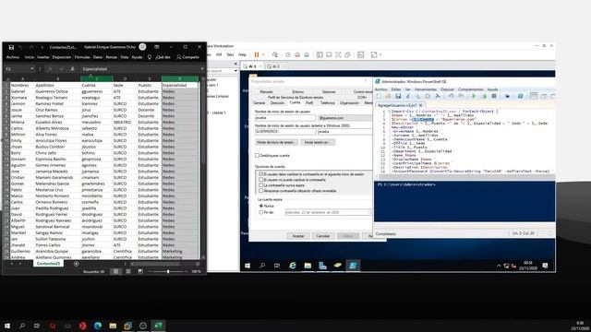Open Edge browser from host taskbar
This screenshot has width=591, height=332.
coord(98,326)
